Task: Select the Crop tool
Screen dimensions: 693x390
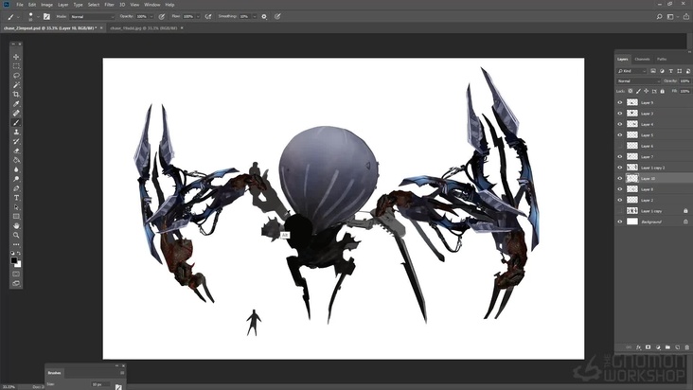Action: [16, 95]
